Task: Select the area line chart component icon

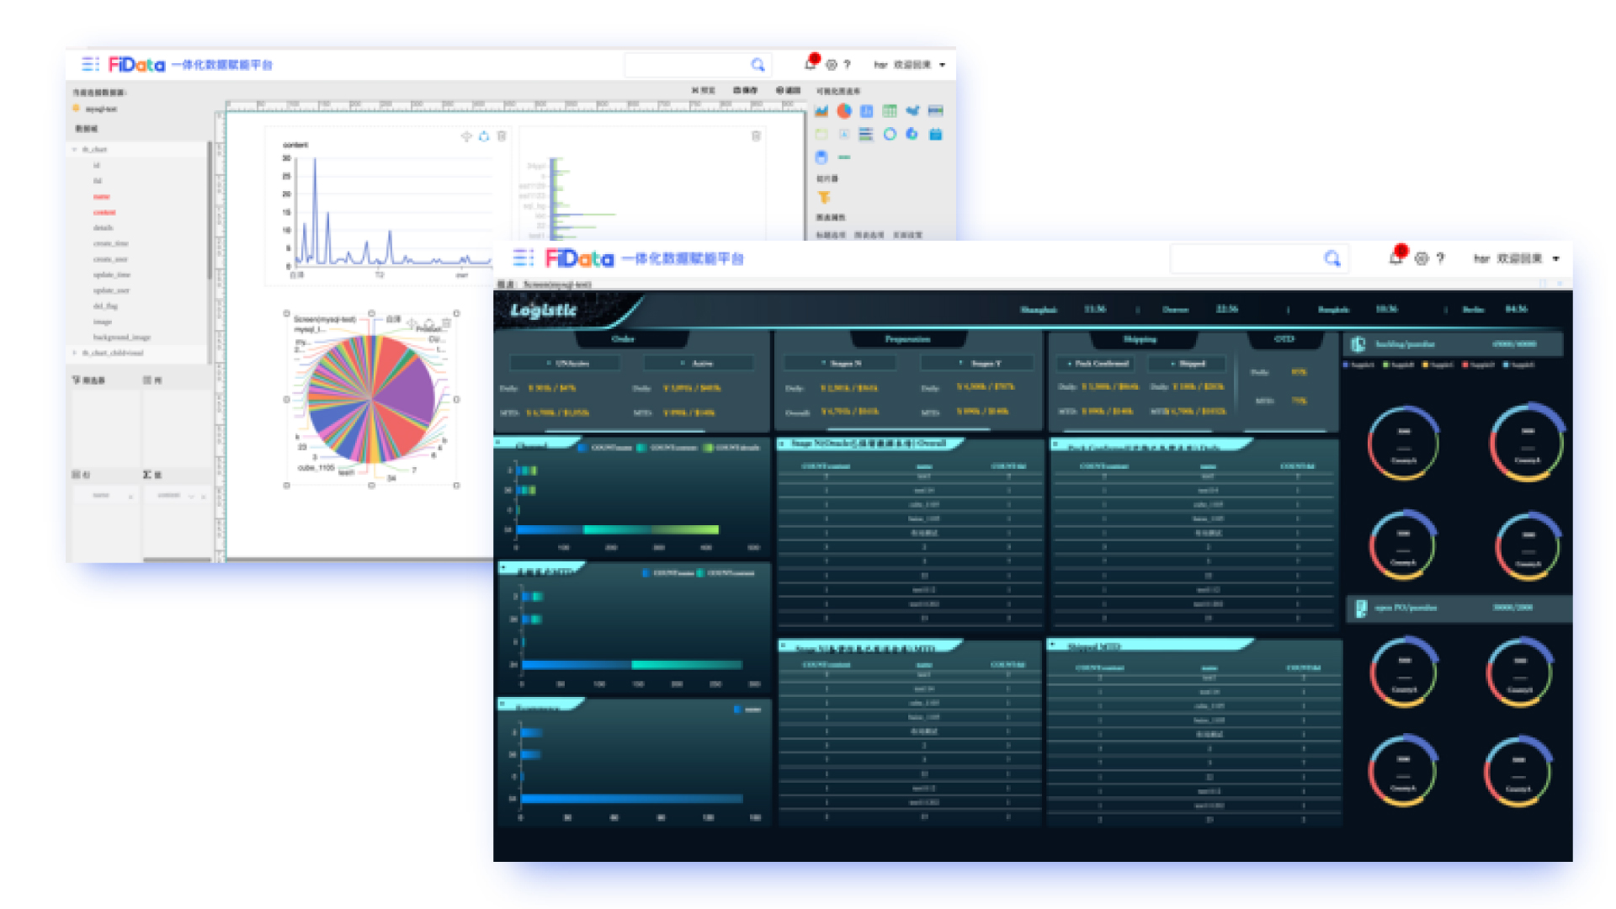Action: (821, 111)
